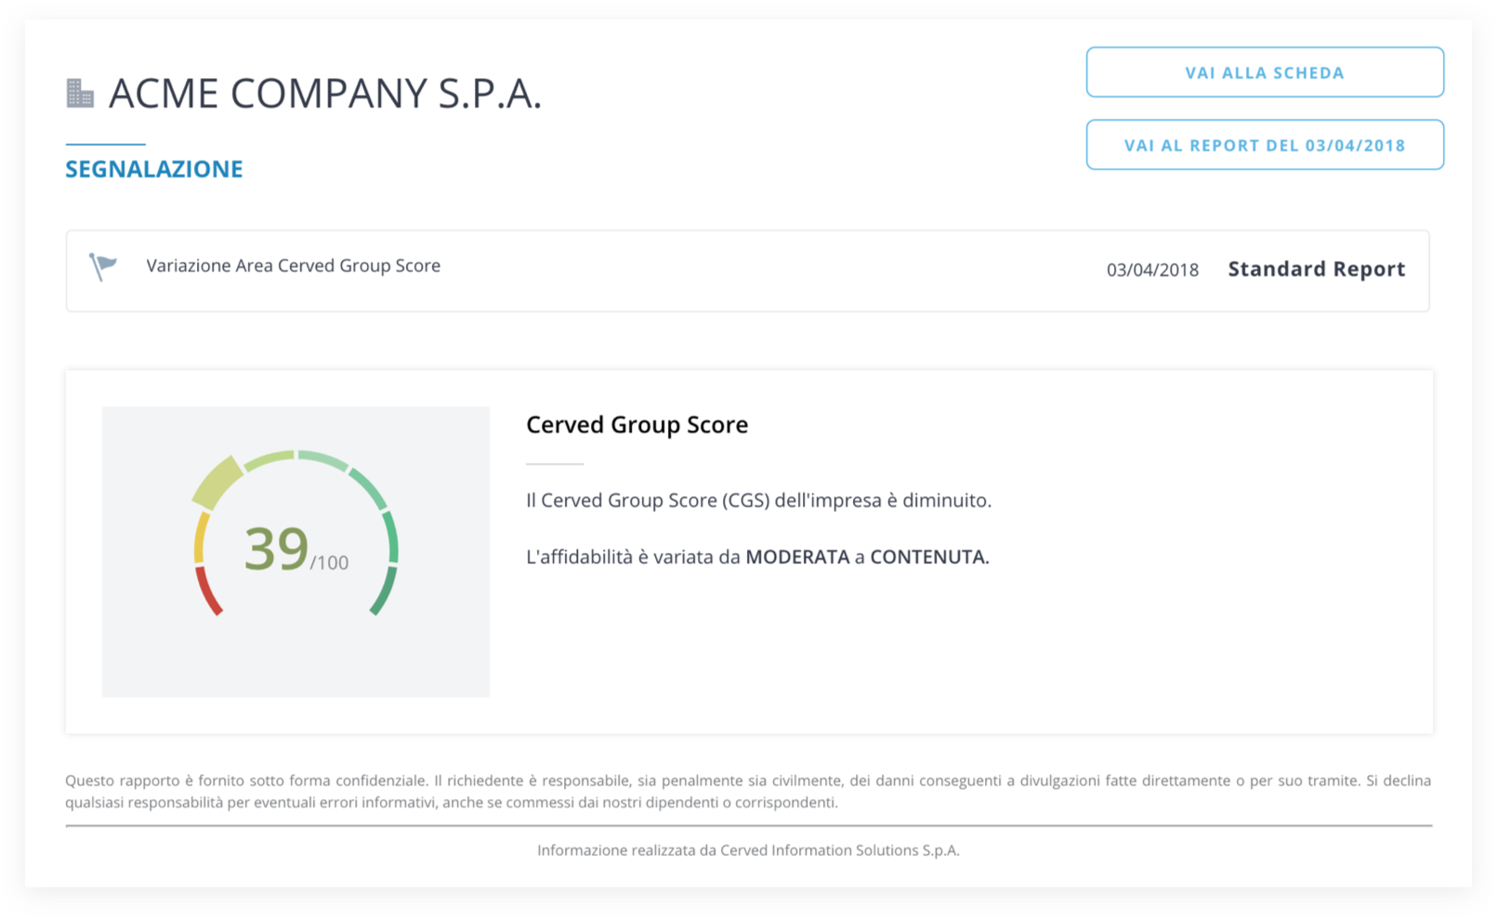Click the /100 scale label
The image size is (1497, 920).
tap(330, 563)
